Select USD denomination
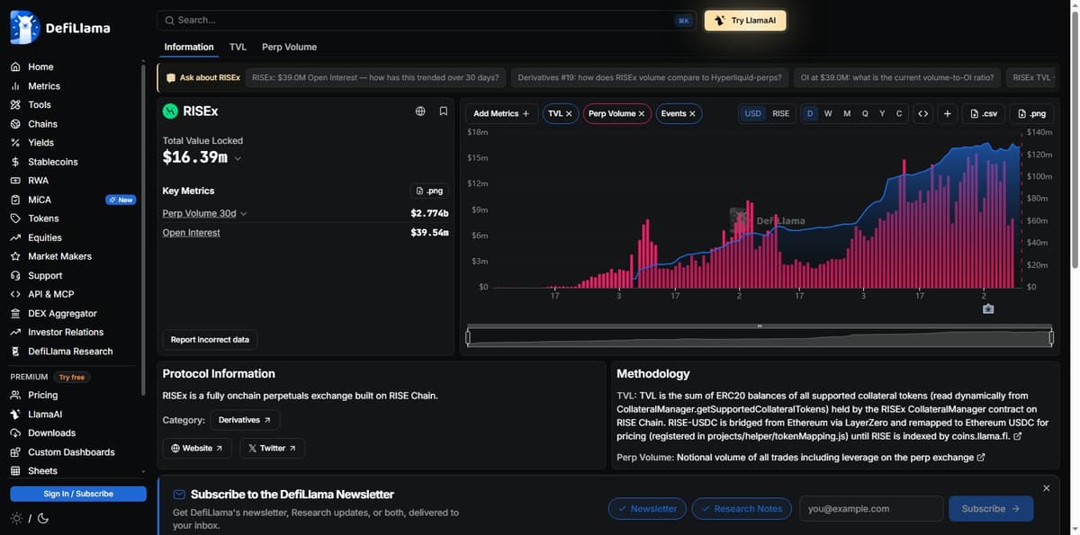Image resolution: width=1080 pixels, height=535 pixels. point(752,113)
